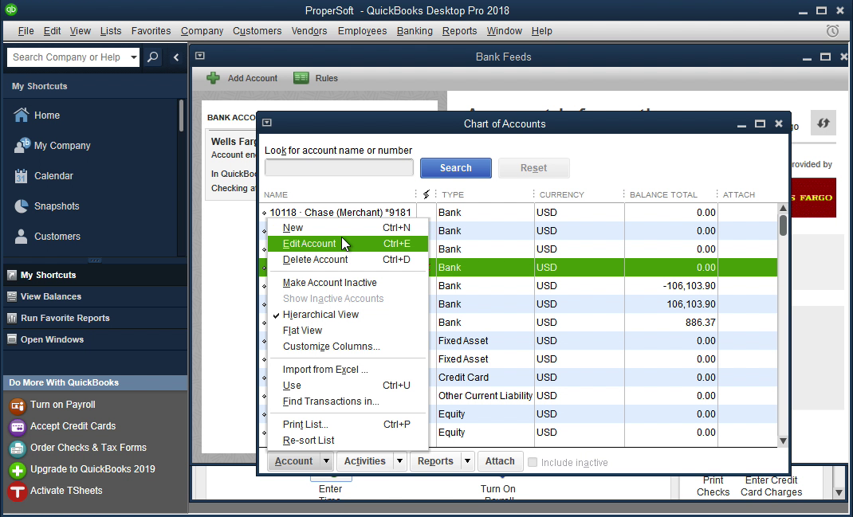Click the My Shortcuts section icon

click(12, 275)
